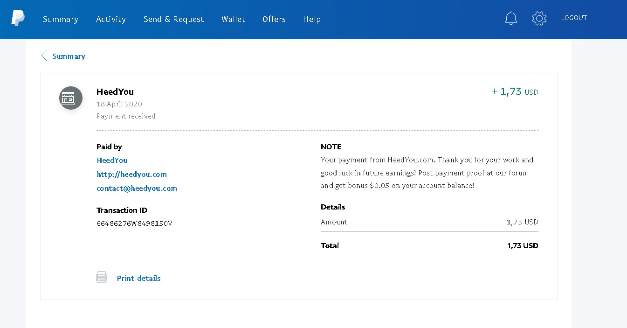Open the Offers tab

pos(274,19)
